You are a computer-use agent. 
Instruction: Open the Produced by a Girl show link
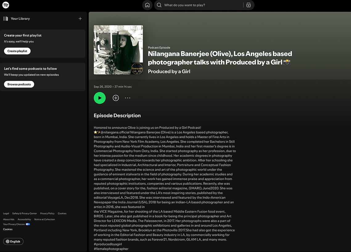tap(169, 71)
